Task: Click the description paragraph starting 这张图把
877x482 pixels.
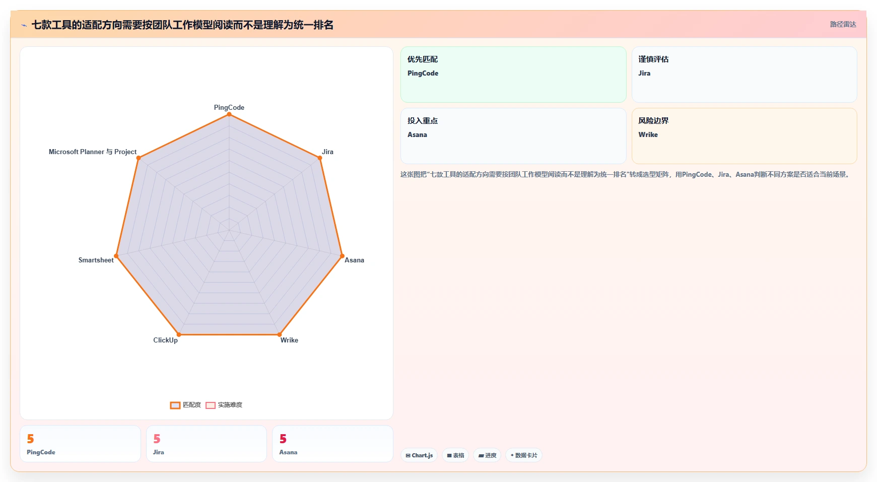Action: pos(626,174)
